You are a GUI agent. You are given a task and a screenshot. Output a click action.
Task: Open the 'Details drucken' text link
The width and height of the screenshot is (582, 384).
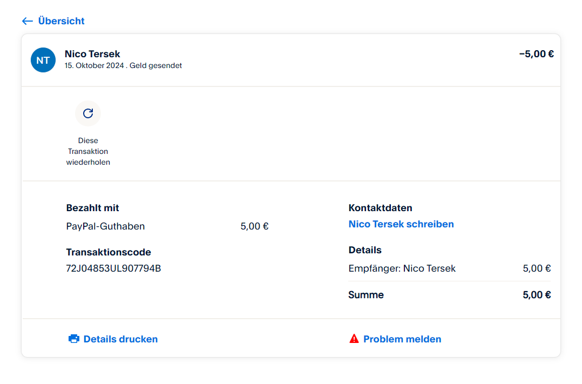[120, 339]
